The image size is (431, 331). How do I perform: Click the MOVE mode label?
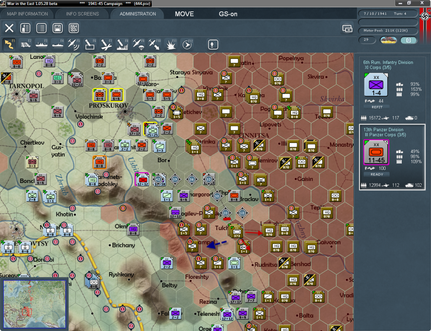pos(184,14)
